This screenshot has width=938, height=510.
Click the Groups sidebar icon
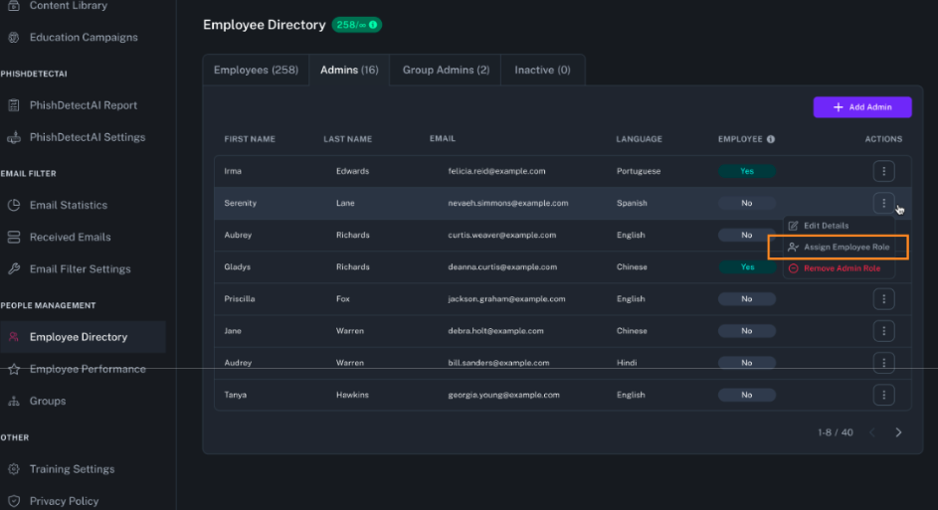(14, 402)
